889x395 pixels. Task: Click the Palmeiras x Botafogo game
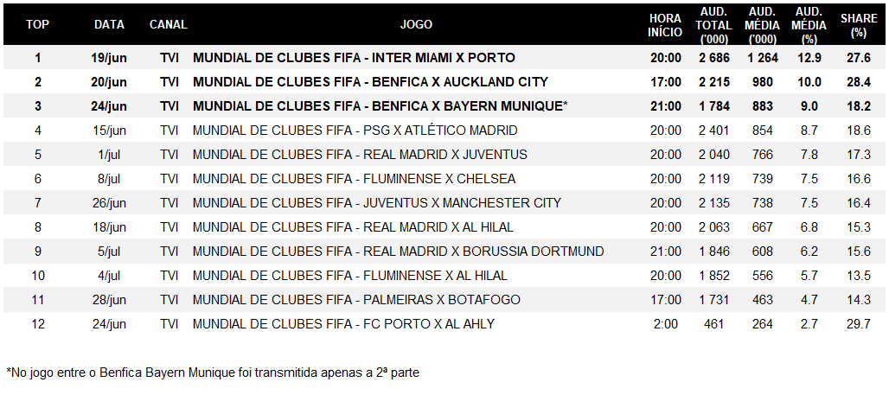coord(356,299)
